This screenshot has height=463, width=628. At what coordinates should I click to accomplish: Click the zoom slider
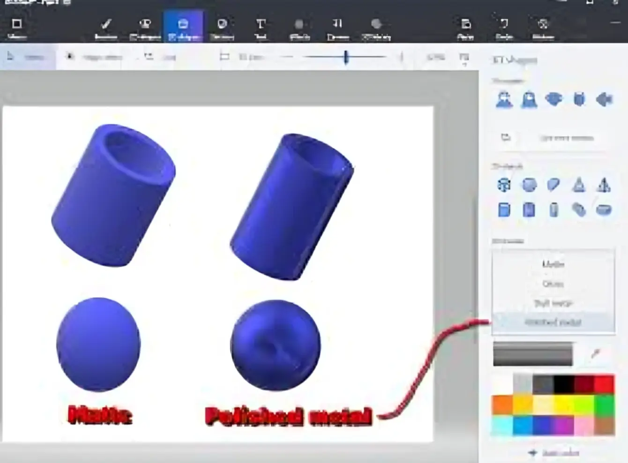coord(346,56)
